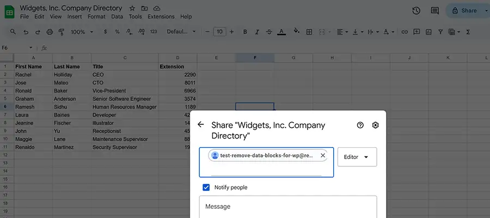Open the filter views dropdown
The width and height of the screenshot is (490, 218).
(x=454, y=32)
